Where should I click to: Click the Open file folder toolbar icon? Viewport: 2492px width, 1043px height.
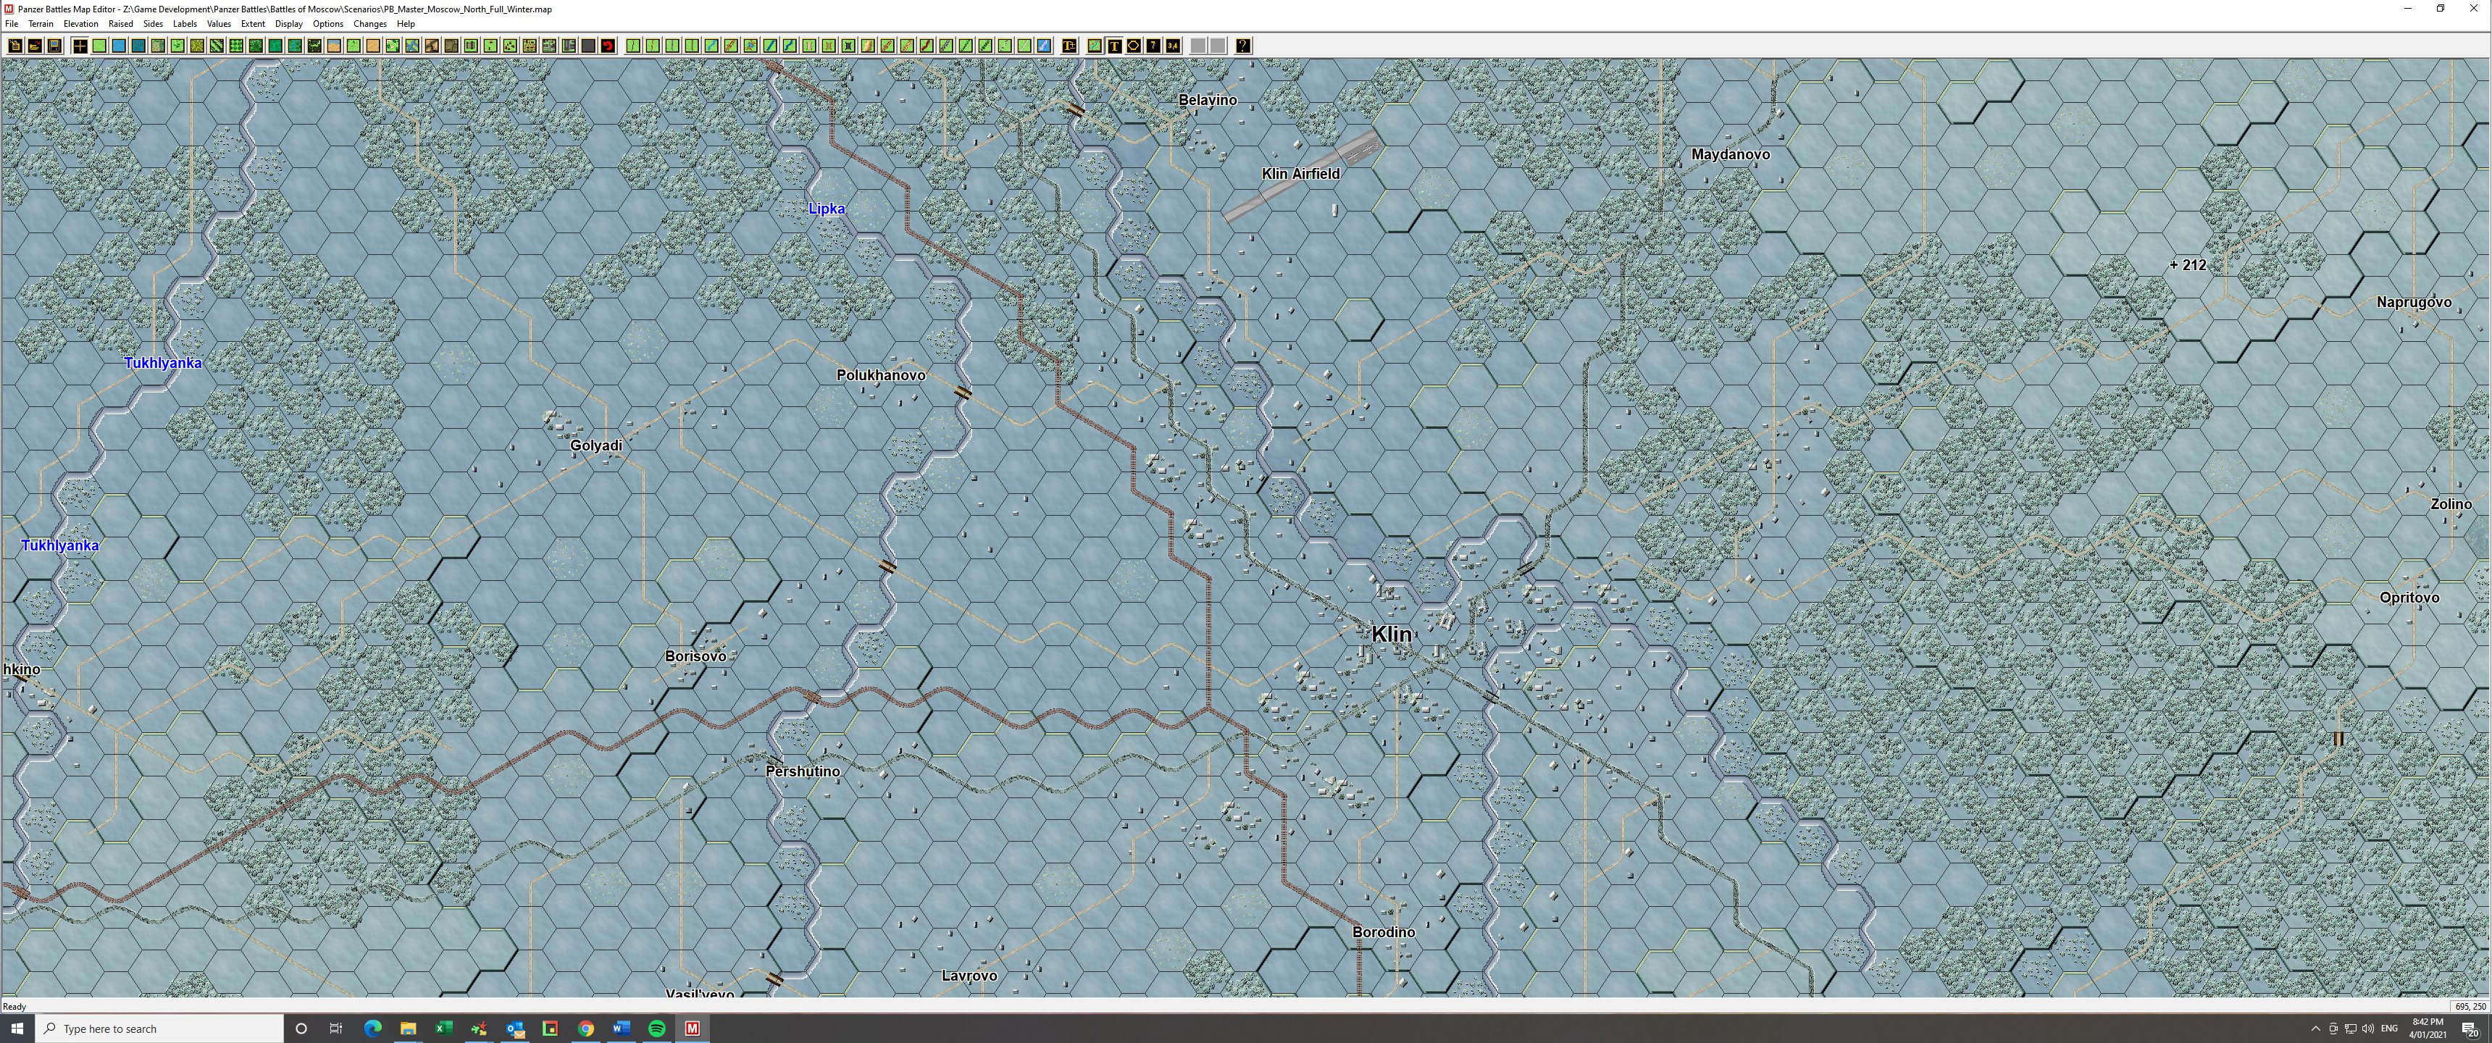click(x=35, y=46)
